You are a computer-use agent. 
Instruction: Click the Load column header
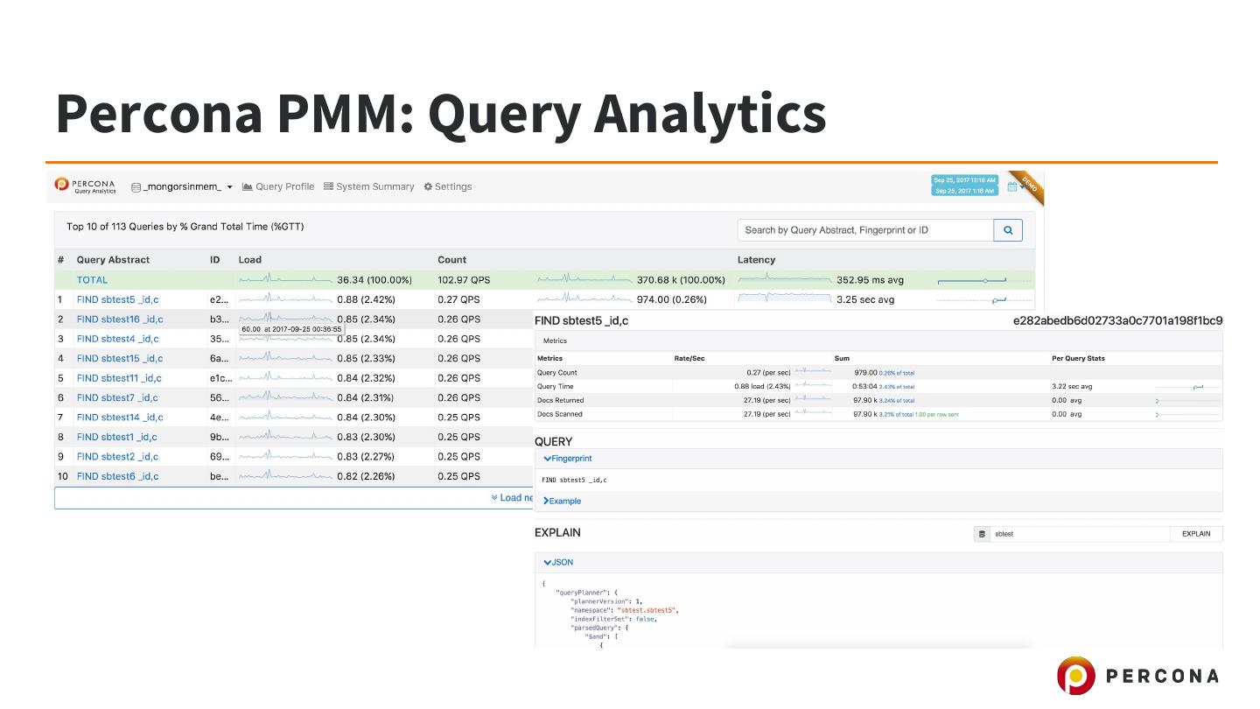[250, 260]
